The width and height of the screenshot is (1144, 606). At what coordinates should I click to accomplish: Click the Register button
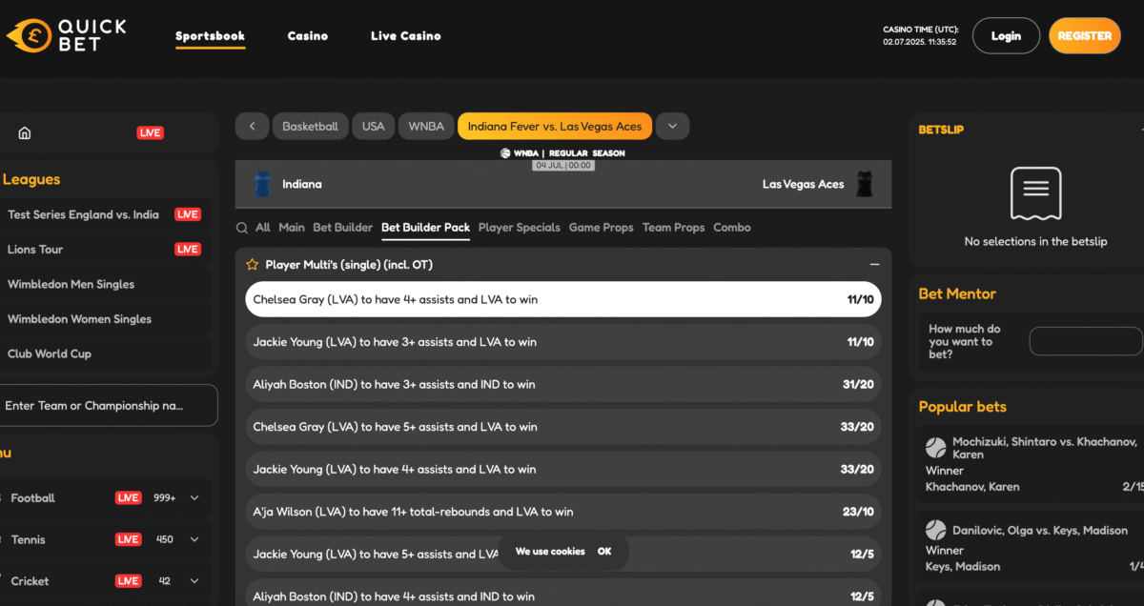click(1085, 36)
